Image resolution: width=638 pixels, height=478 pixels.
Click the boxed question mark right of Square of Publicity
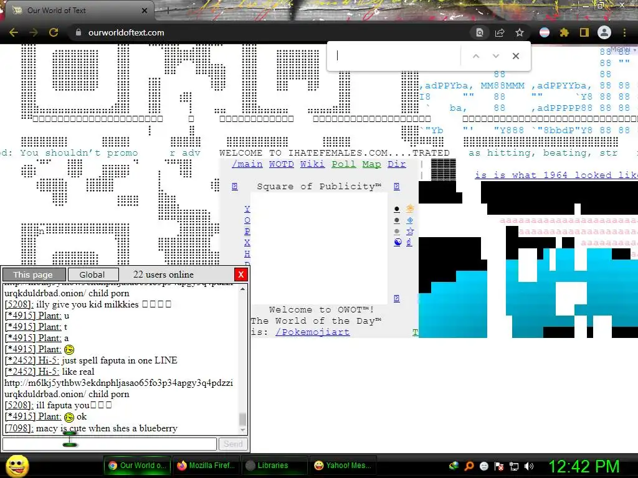[x=397, y=186]
